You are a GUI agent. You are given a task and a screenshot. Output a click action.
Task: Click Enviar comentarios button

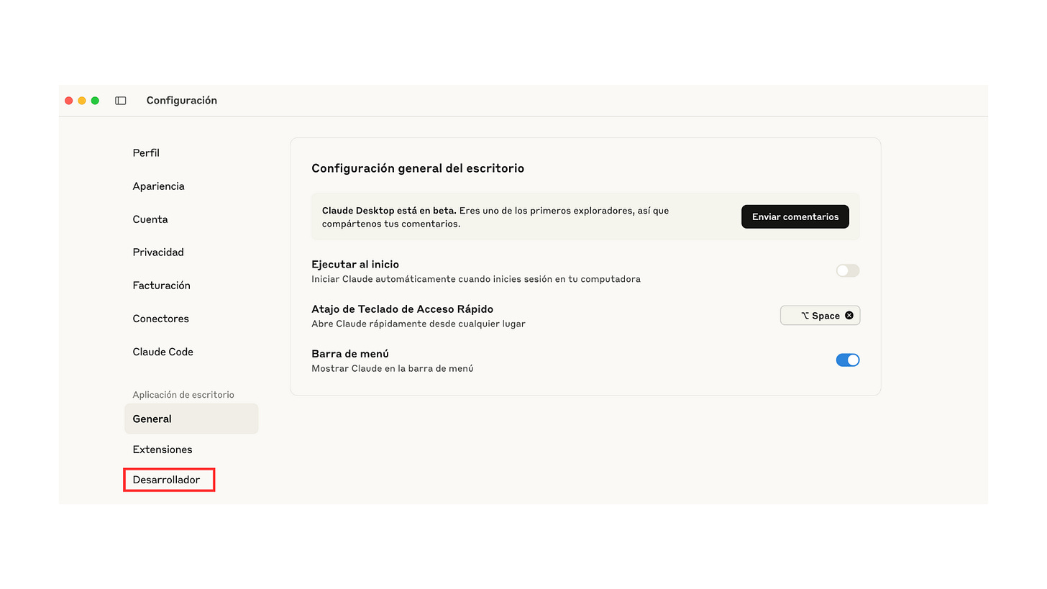pos(795,216)
